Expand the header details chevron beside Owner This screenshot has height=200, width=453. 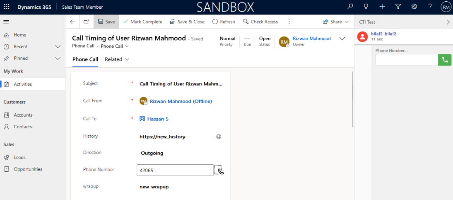[x=342, y=39]
